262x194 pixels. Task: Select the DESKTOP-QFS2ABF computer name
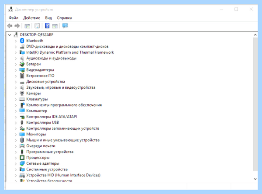pyautogui.click(x=37, y=35)
